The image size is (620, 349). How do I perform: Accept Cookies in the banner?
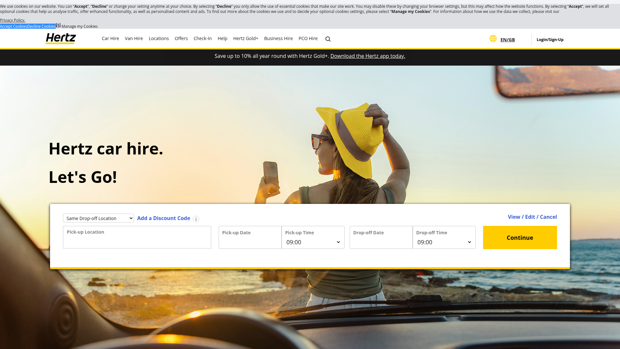point(14,26)
